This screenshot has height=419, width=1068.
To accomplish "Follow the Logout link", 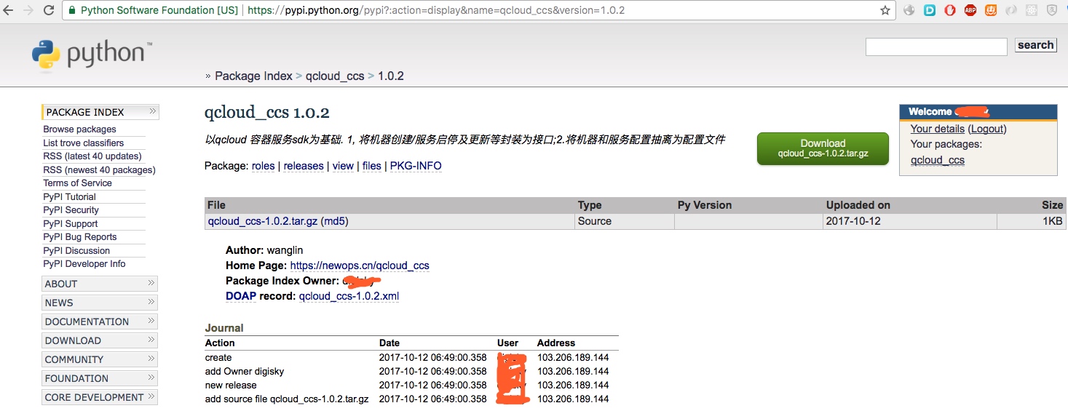I will pyautogui.click(x=987, y=129).
